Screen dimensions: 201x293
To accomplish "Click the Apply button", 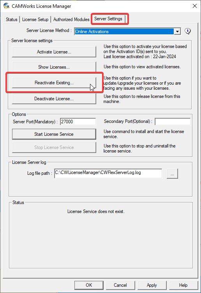I will pos(152,285).
